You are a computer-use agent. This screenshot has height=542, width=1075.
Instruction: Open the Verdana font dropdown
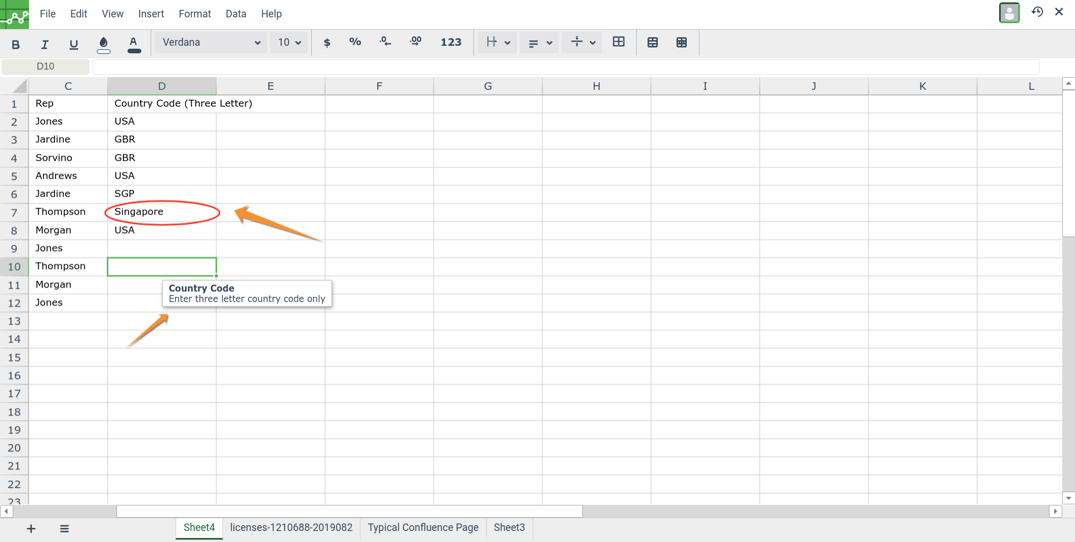point(211,42)
